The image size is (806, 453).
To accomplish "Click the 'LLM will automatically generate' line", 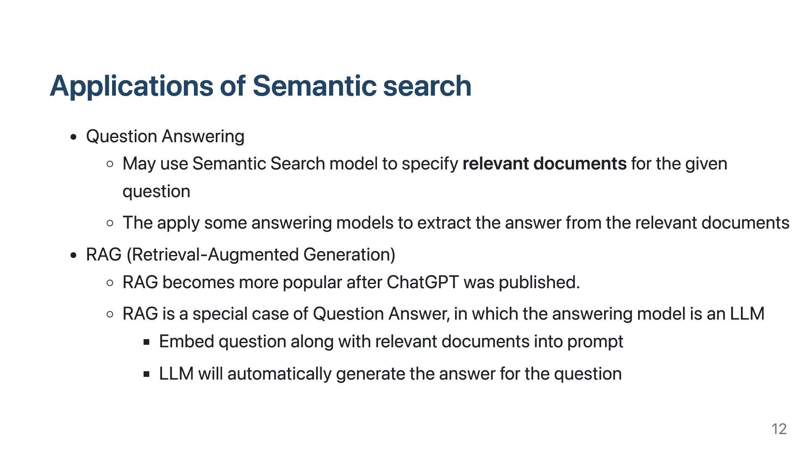I will [x=390, y=374].
